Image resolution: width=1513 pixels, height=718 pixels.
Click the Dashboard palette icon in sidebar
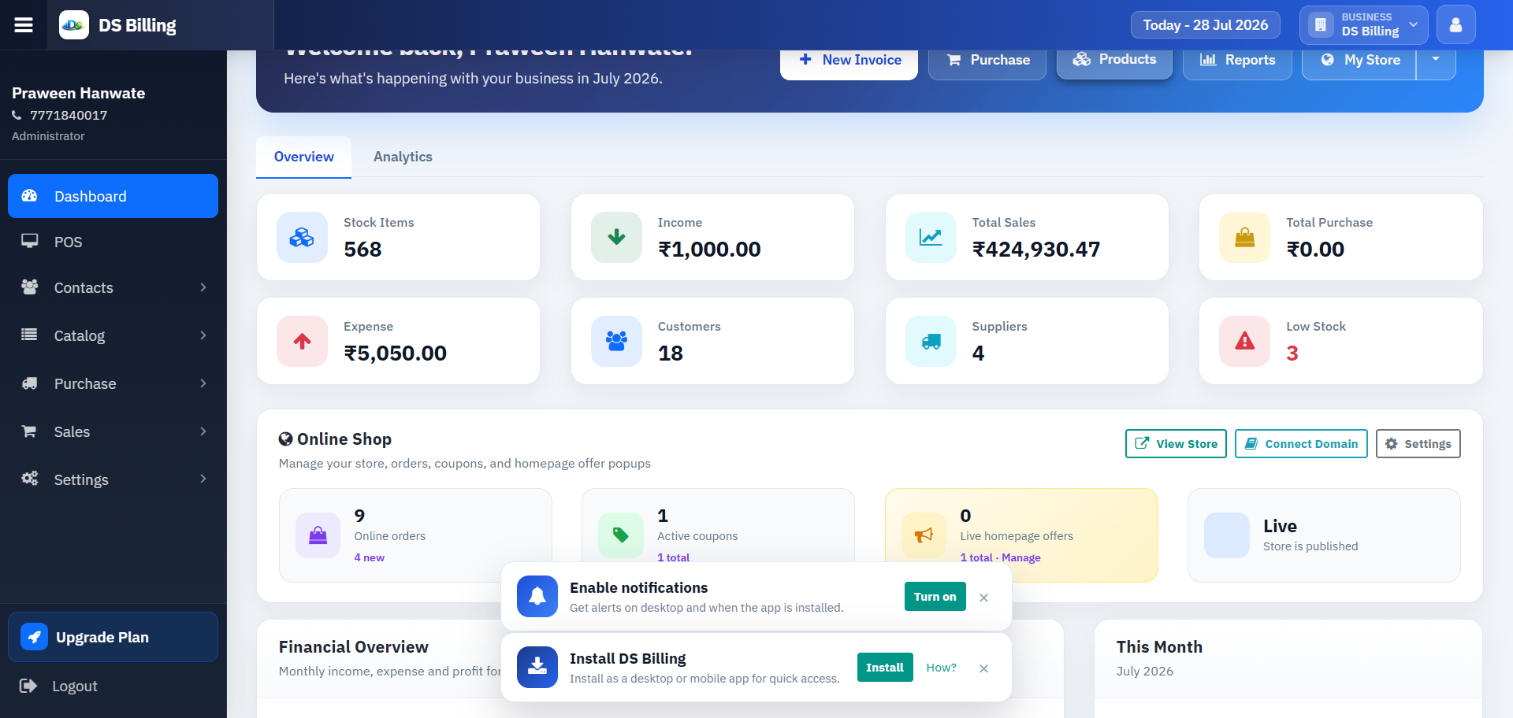click(x=29, y=196)
